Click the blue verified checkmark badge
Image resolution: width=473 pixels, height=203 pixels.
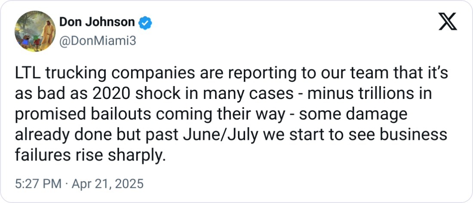pos(145,23)
